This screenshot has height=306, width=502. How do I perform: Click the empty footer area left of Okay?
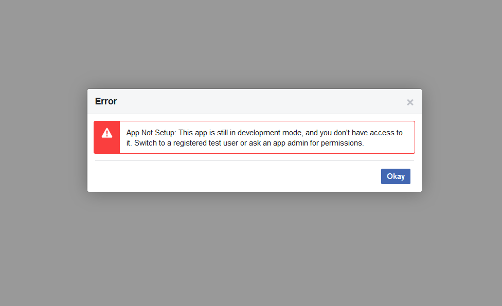[237, 176]
